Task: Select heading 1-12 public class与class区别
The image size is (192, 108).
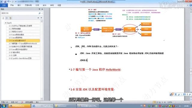Action: (23, 58)
